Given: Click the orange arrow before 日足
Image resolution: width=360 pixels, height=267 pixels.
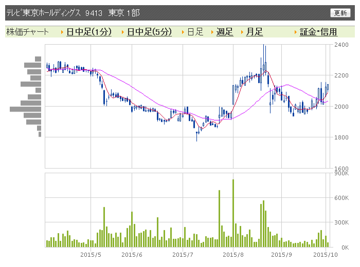Looking at the screenshot, I should 183,32.
